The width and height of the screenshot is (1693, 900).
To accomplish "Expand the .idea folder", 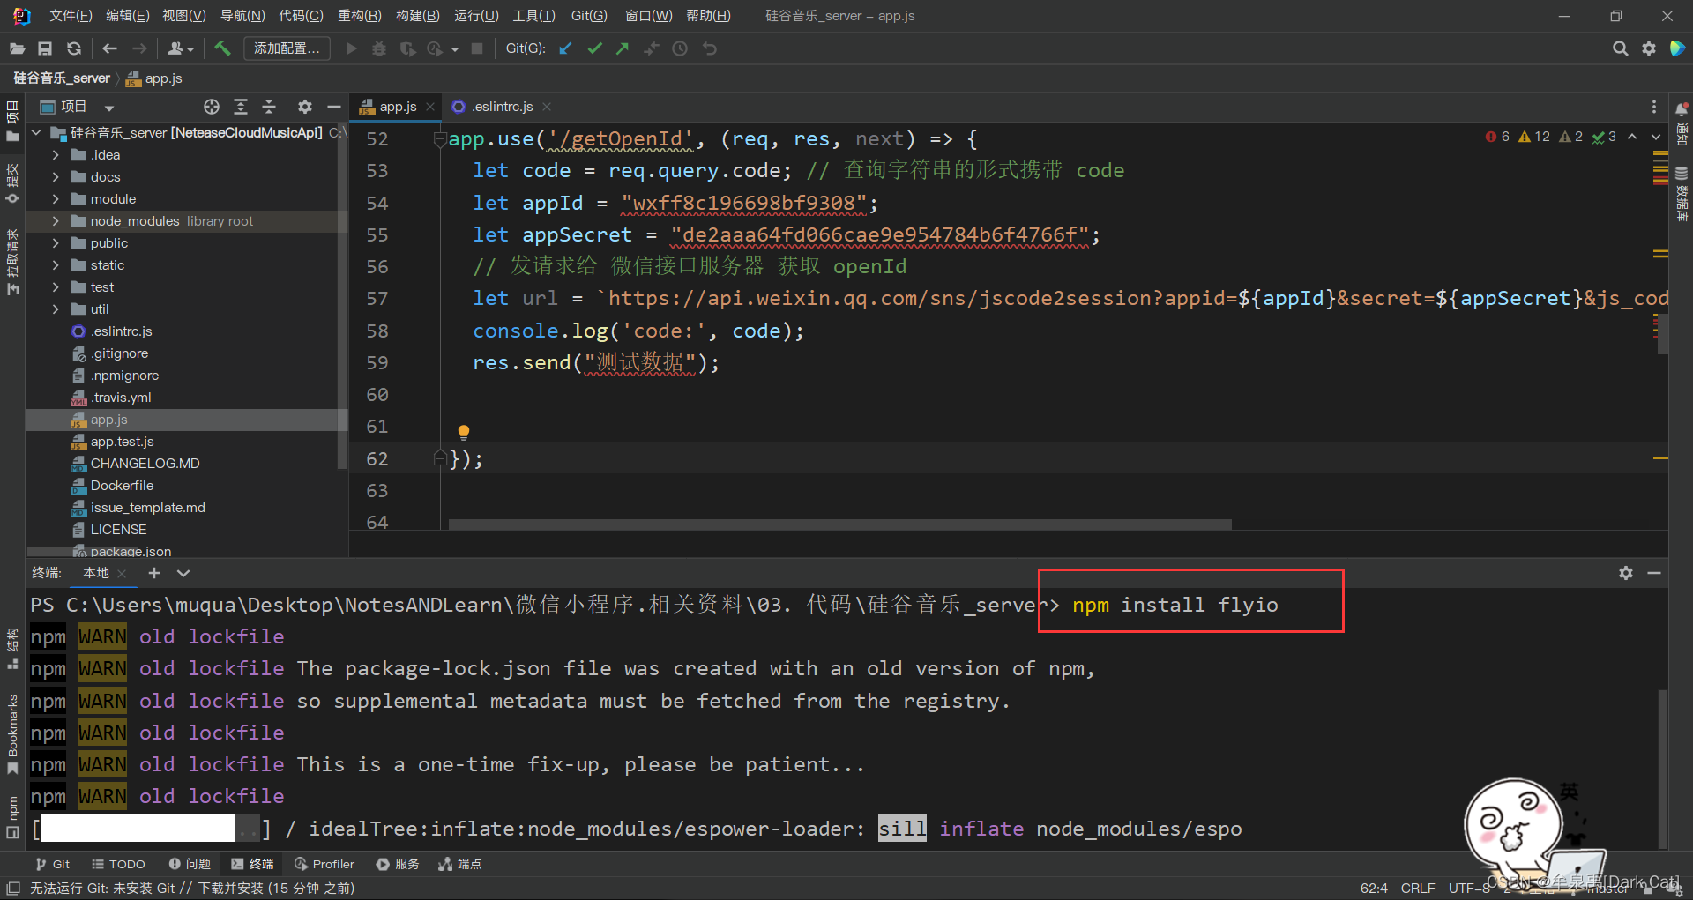I will [56, 155].
